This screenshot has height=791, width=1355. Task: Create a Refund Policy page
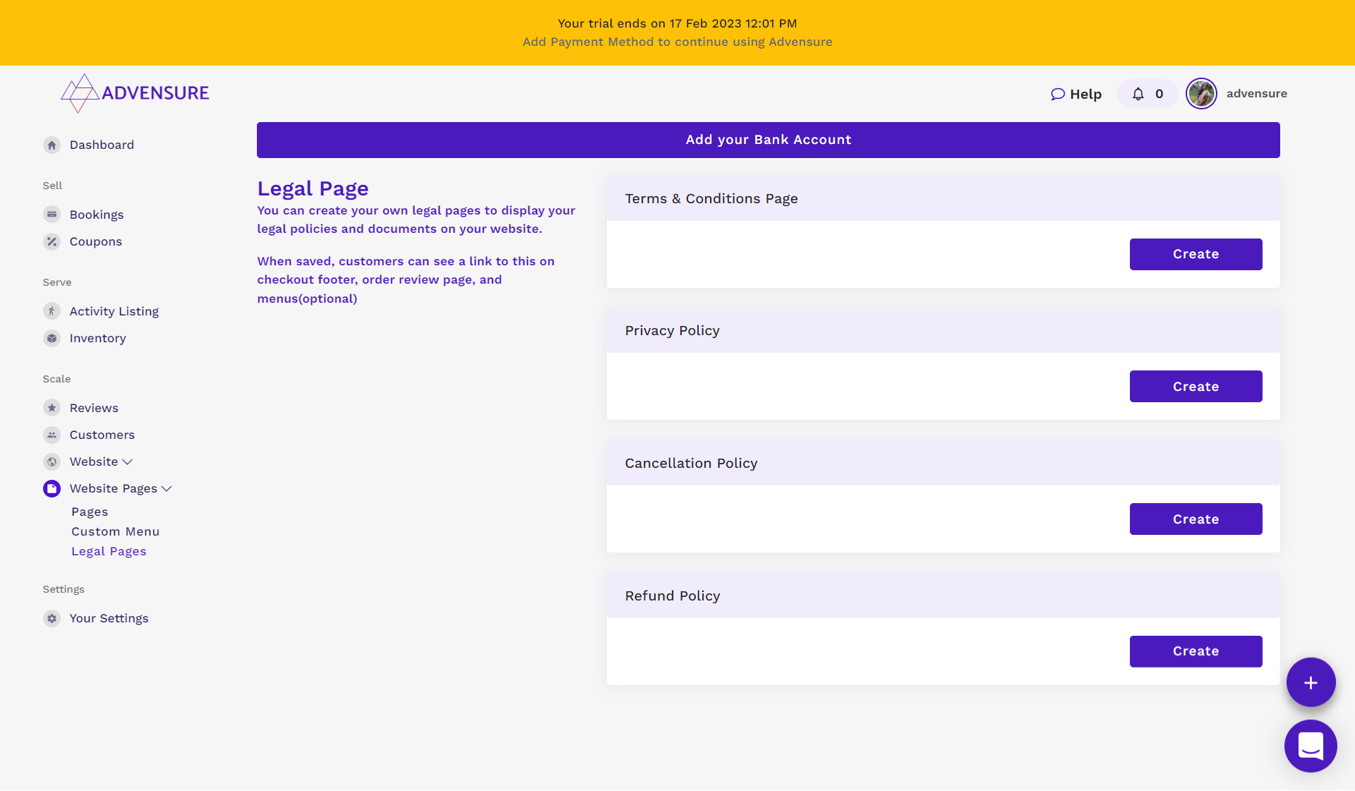click(x=1196, y=651)
